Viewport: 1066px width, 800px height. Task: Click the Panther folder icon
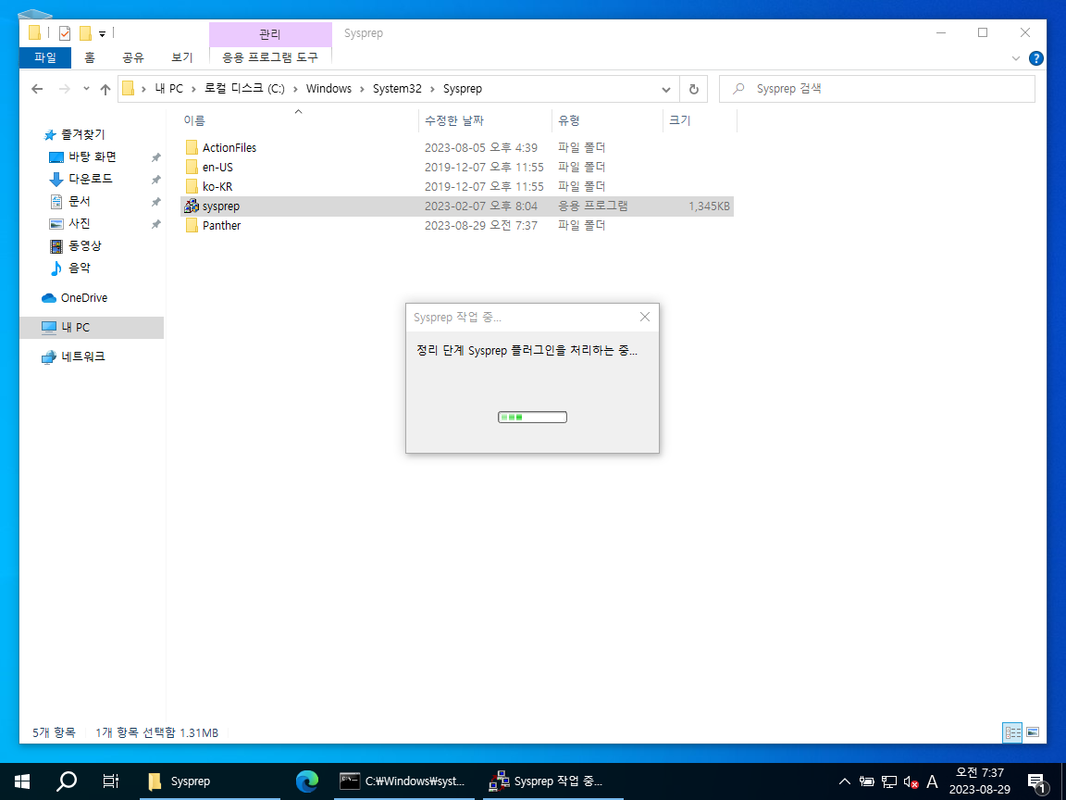click(192, 225)
